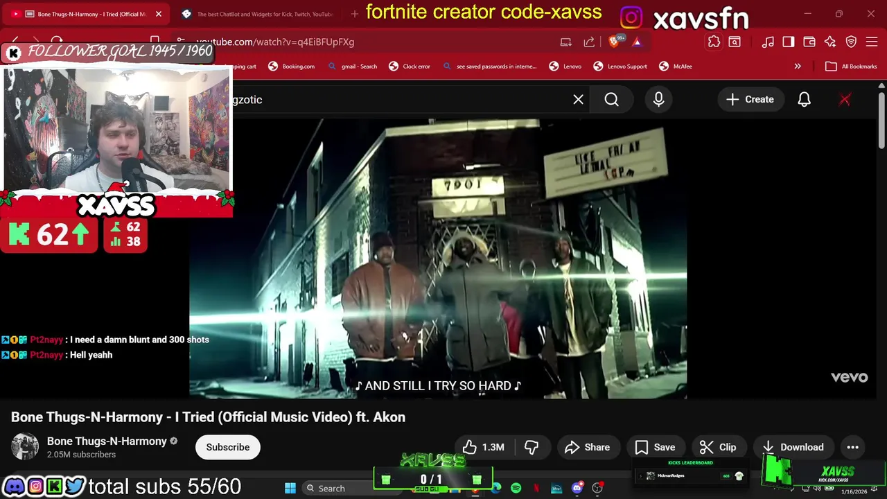
Task: Click the YouTube search magnifier button
Action: click(611, 100)
